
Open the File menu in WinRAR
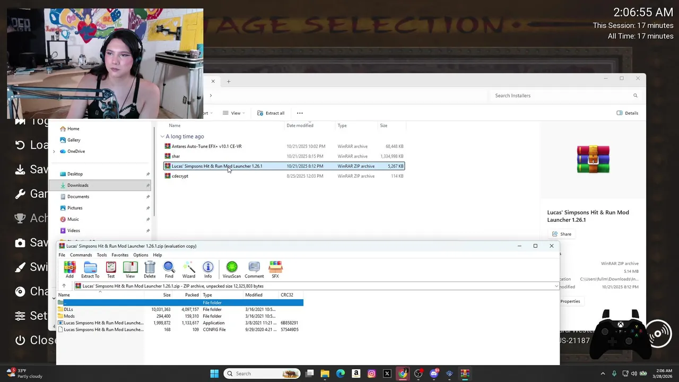[x=62, y=255]
